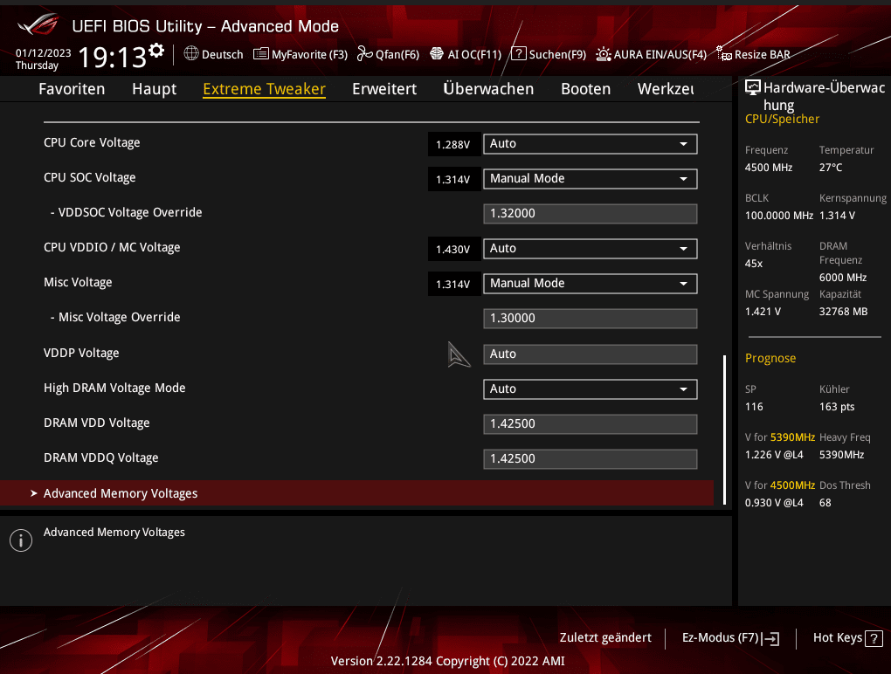
Task: Click DRAM VDDQ Voltage field
Action: click(590, 459)
